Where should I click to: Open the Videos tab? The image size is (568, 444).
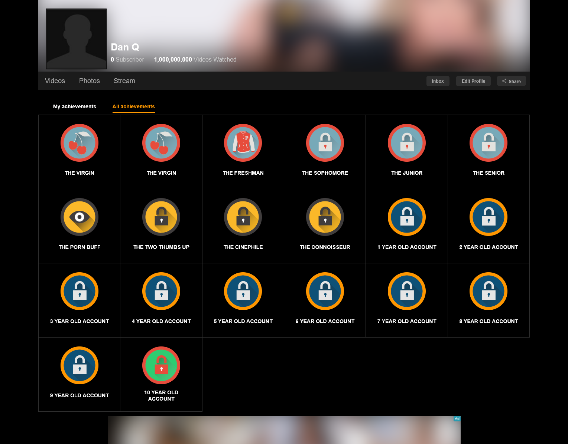click(55, 81)
